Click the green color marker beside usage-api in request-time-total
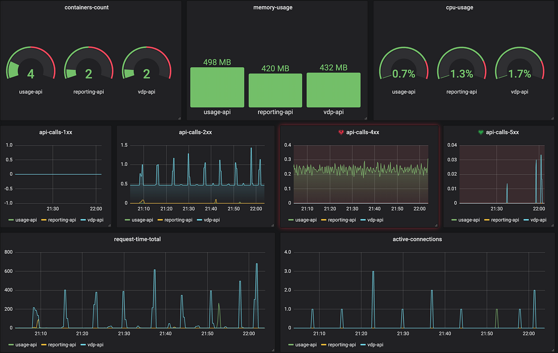558x353 pixels. [11, 345]
